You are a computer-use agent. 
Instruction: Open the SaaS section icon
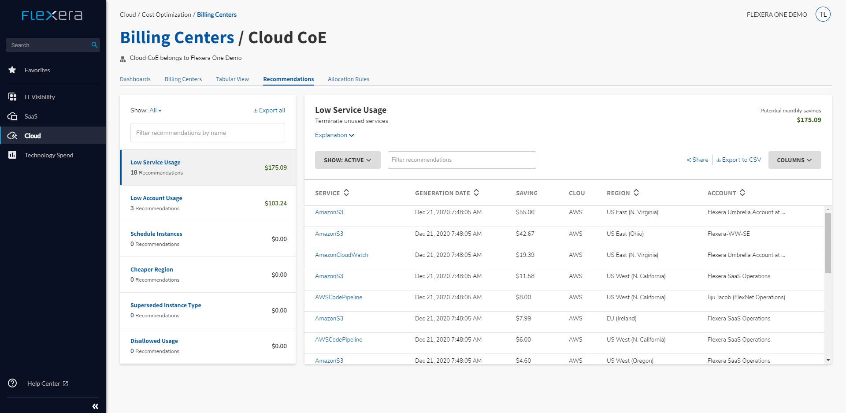click(12, 116)
